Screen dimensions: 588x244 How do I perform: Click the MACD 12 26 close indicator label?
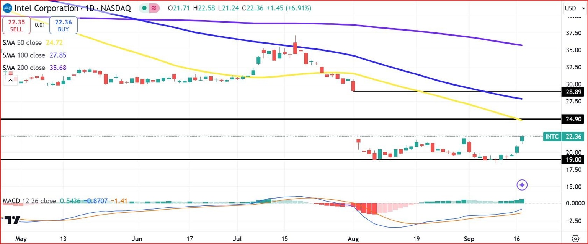coord(29,201)
